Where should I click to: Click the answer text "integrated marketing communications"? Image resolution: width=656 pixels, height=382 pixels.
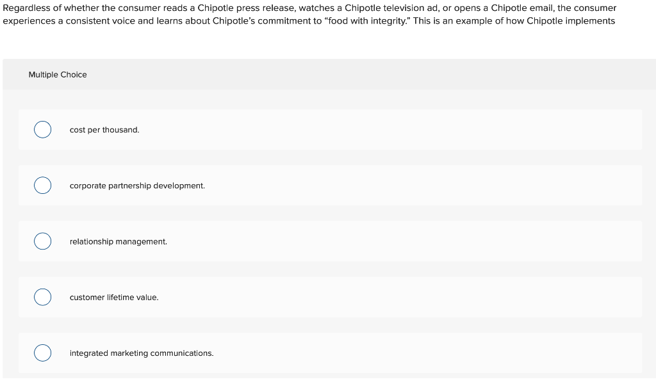point(142,353)
